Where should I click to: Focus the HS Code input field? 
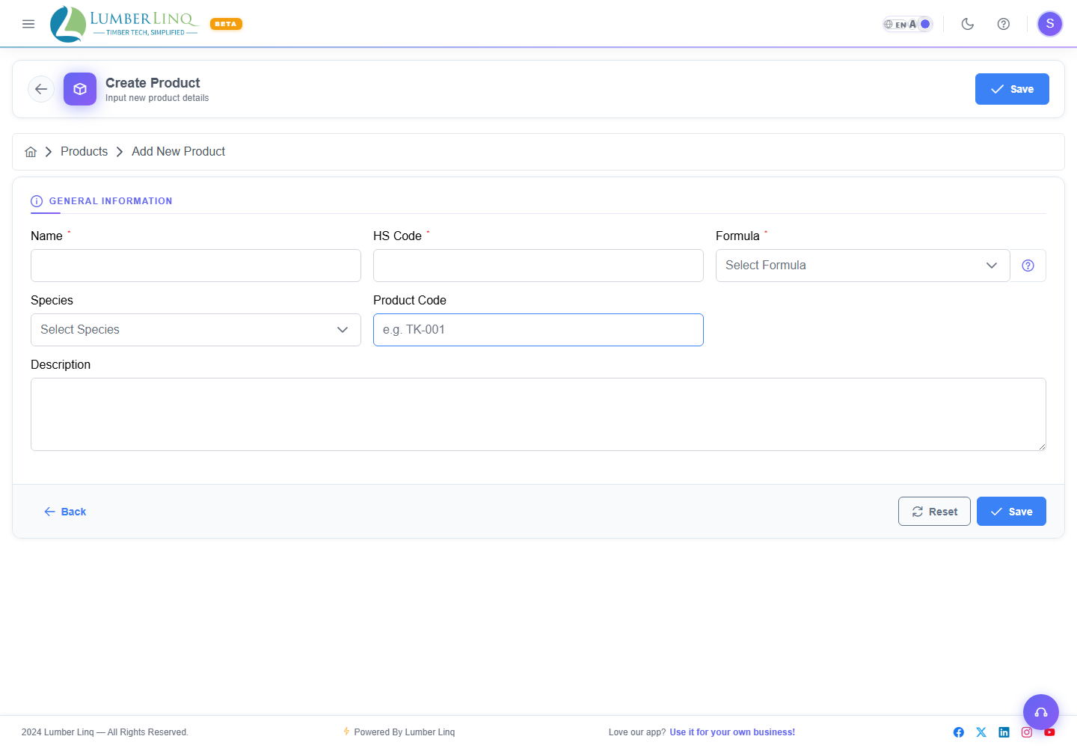click(x=538, y=266)
